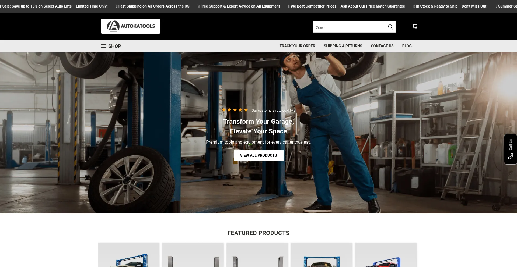Click the Price Match Guarantee announcement
Viewport: 517px width, 267px height.
pos(347,6)
